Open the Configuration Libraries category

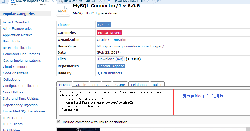21,86
